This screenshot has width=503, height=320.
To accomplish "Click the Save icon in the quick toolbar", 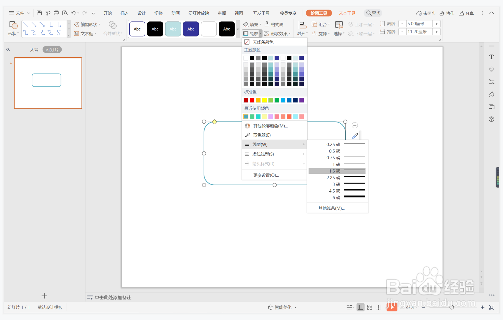I will 39,13.
